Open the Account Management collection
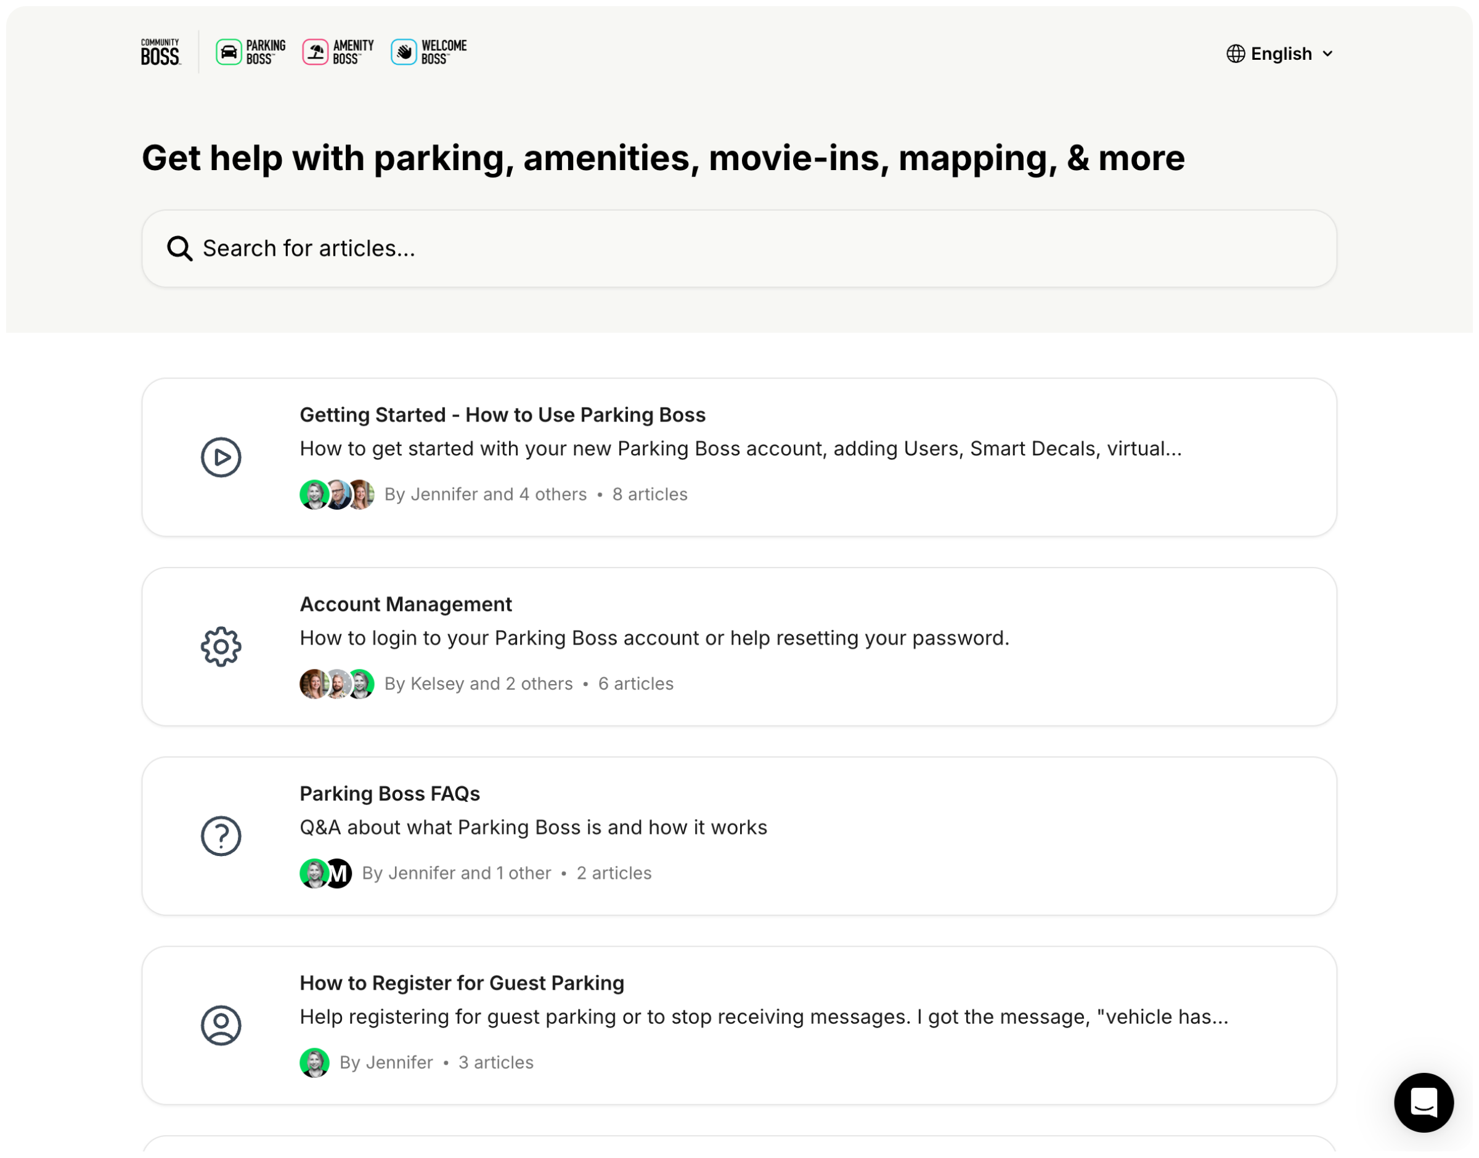 [405, 604]
